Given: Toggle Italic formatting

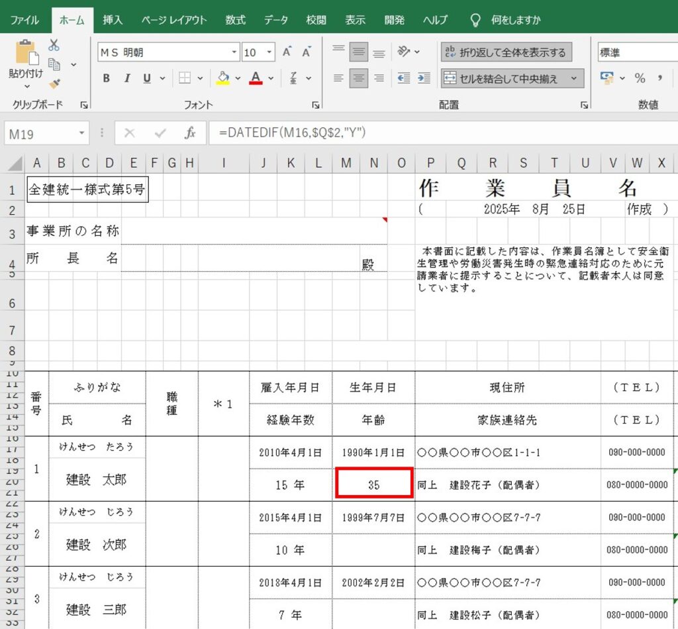Looking at the screenshot, I should [127, 78].
